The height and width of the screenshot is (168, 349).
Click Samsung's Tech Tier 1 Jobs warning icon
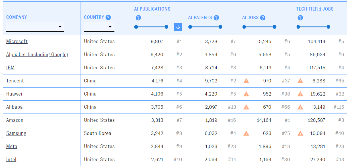[x=300, y=133]
